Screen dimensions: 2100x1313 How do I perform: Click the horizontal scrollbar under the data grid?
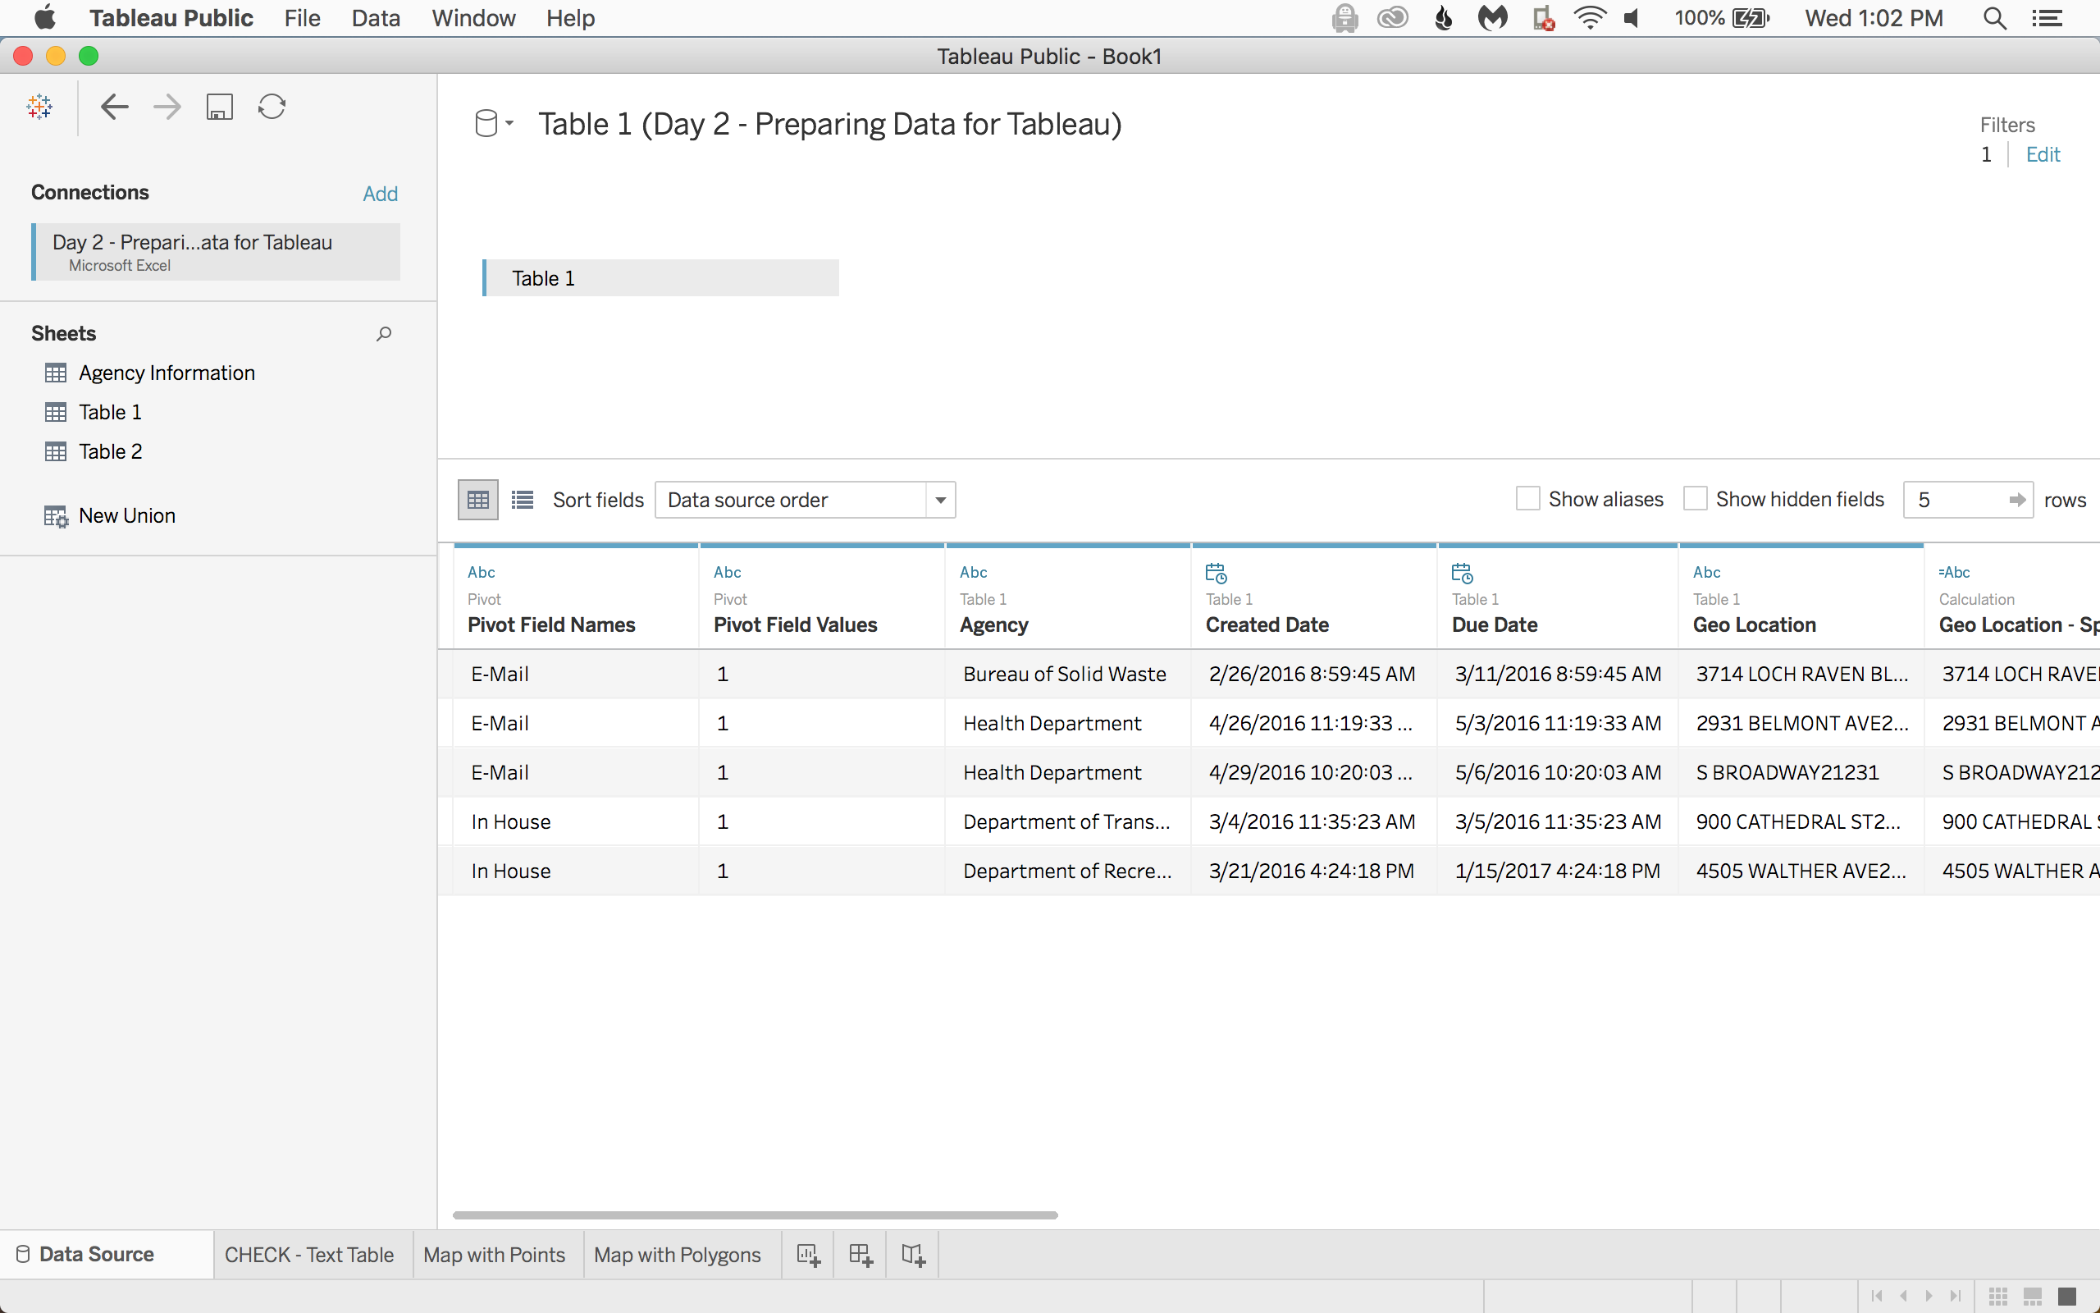755,1215
